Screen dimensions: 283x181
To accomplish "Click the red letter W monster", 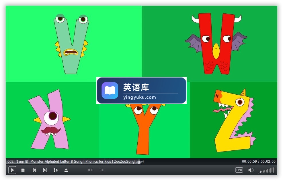I will [x=216, y=43].
